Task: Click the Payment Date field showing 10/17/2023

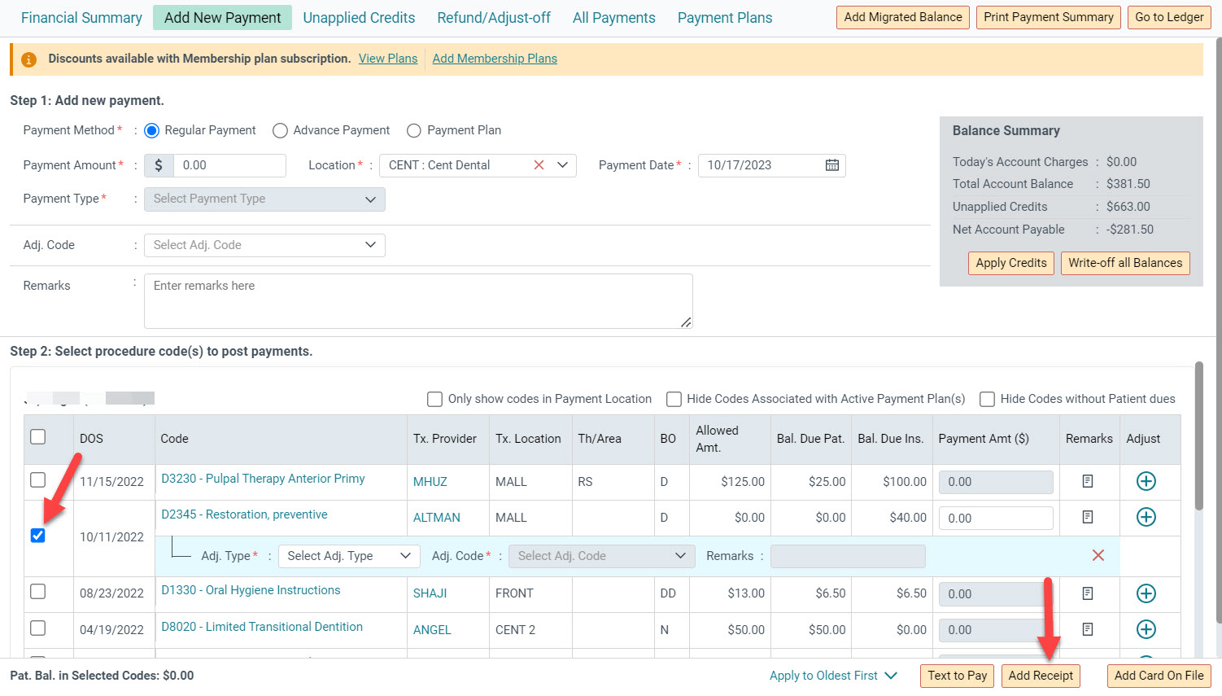Action: click(771, 165)
